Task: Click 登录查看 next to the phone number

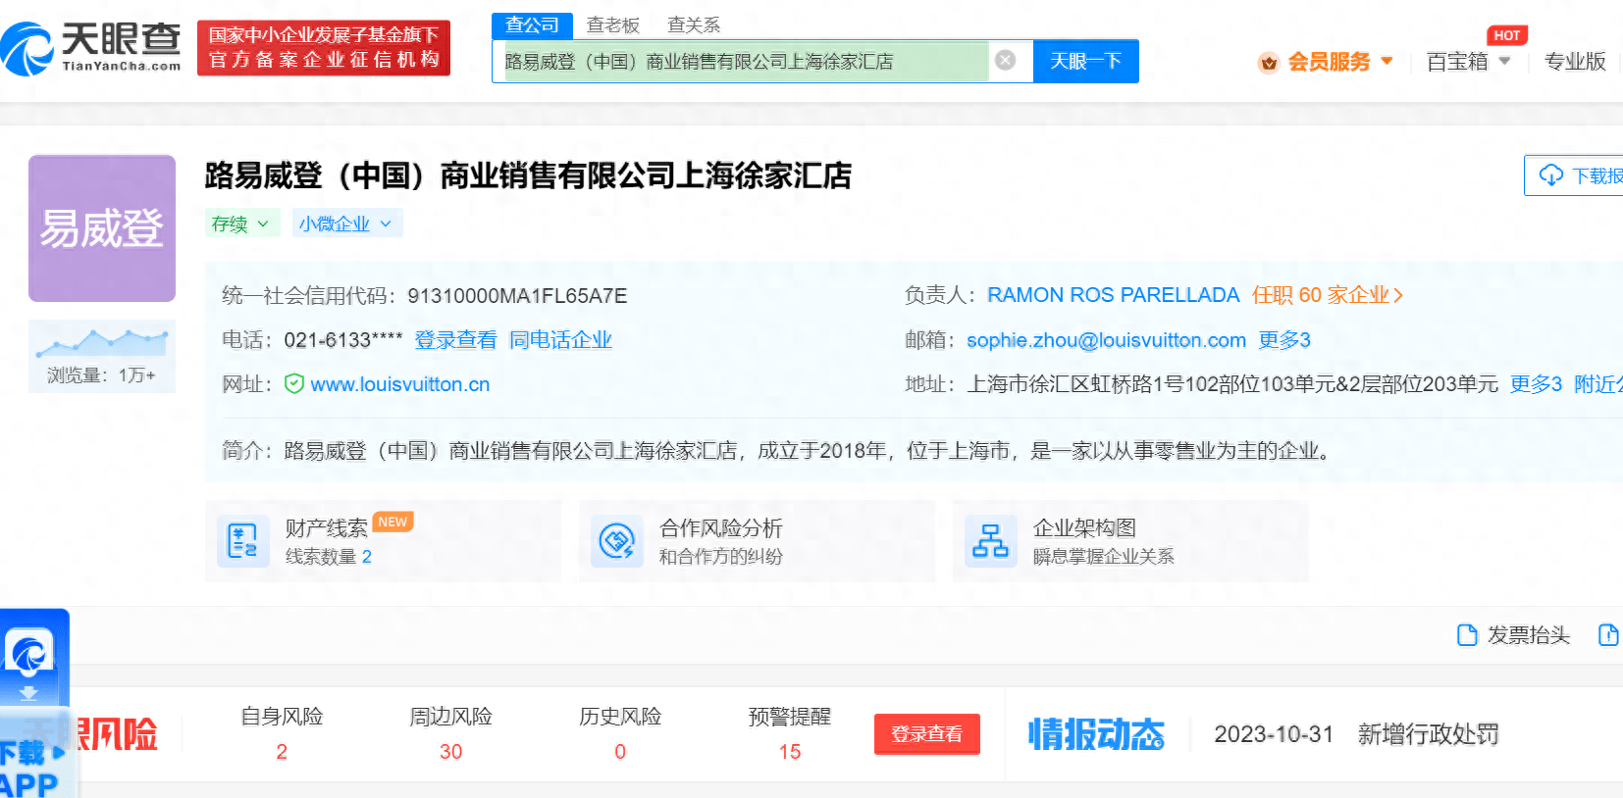Action: tap(455, 340)
